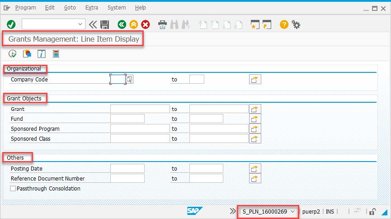Click the window menu icon left of Program
Image resolution: width=391 pixels, height=219 pixels.
coord(7,8)
